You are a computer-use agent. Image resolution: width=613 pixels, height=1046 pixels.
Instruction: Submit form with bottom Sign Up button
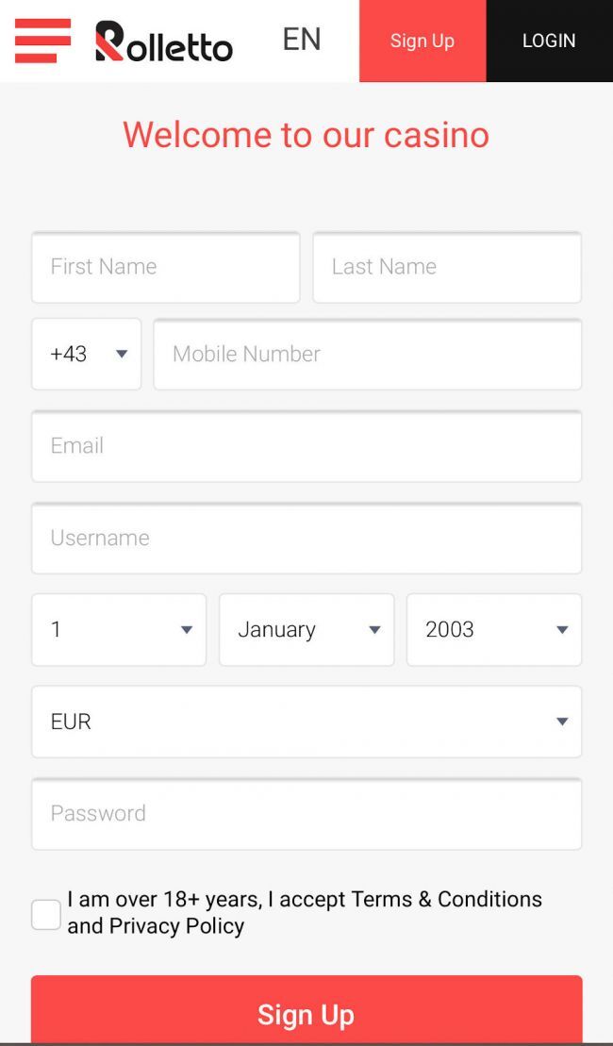[x=306, y=1014]
